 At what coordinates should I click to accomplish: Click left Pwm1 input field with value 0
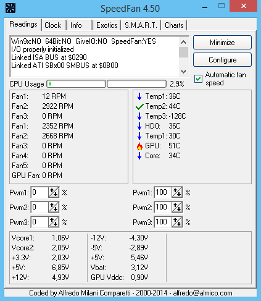pyautogui.click(x=39, y=192)
